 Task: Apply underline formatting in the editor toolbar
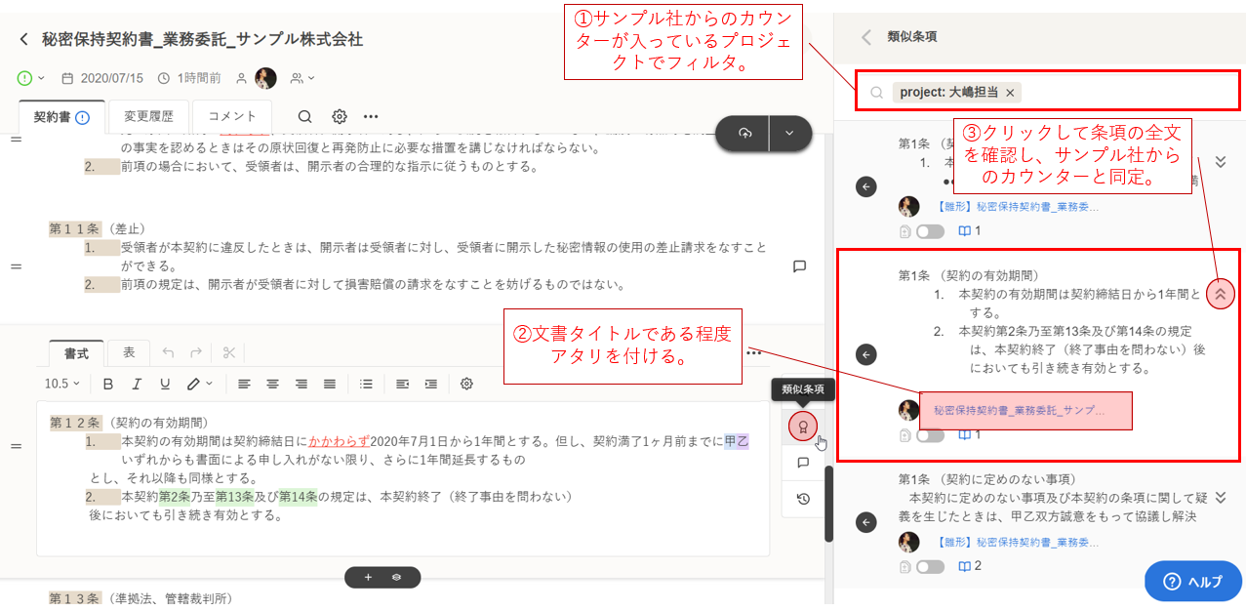pos(165,384)
